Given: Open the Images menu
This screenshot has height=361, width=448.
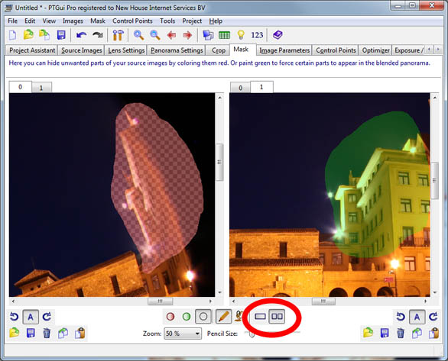Looking at the screenshot, I should [73, 21].
